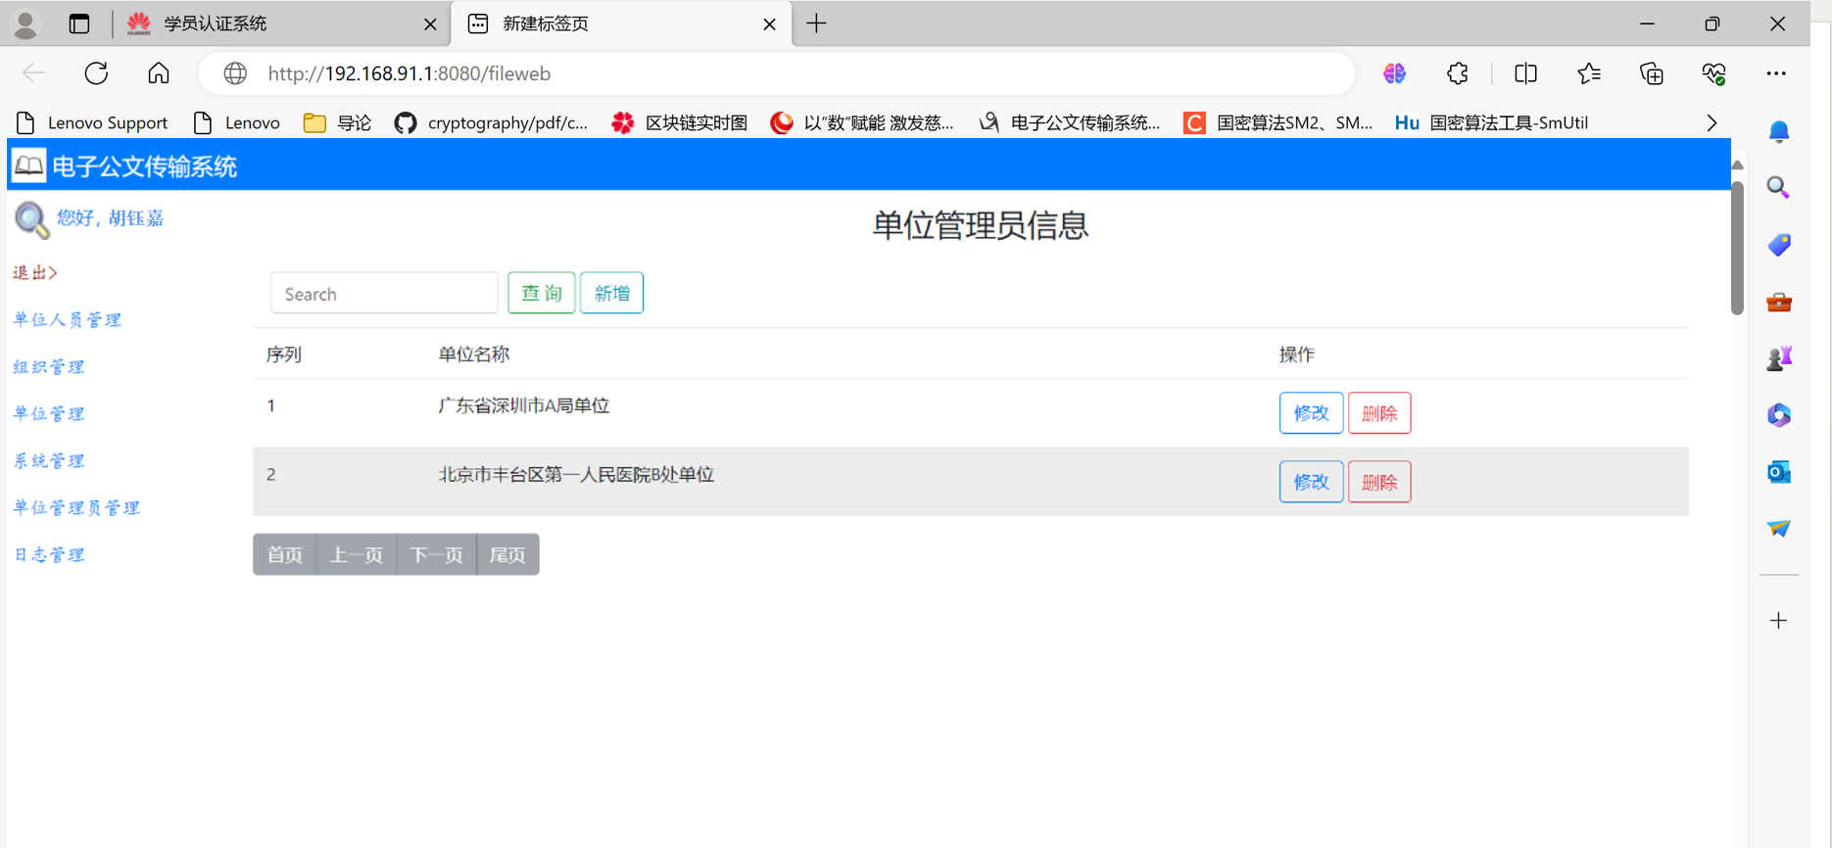Image resolution: width=1832 pixels, height=848 pixels.
Task: Open the sidebar Outlook icon
Action: [1779, 472]
